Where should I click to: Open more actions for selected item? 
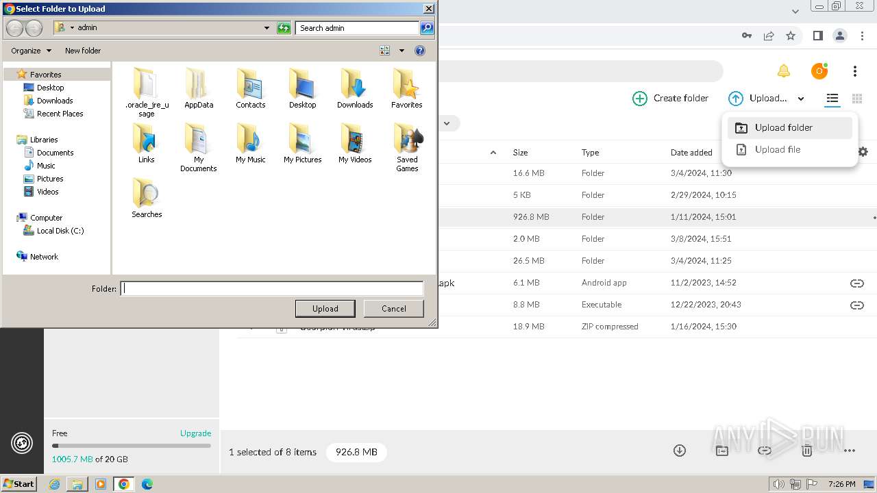coord(850,451)
